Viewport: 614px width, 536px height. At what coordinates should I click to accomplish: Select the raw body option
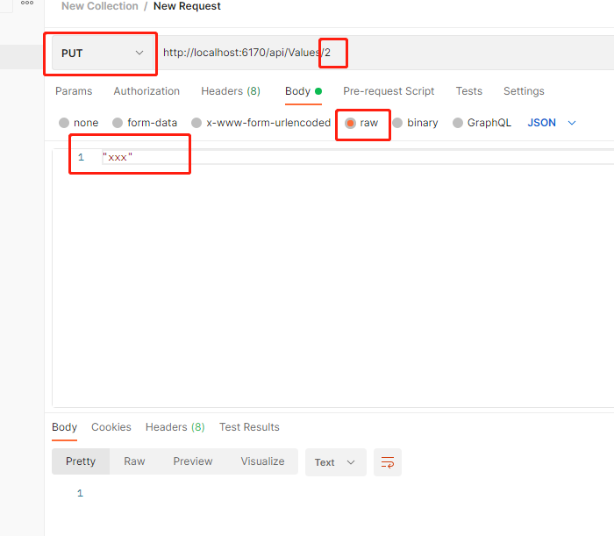click(361, 123)
